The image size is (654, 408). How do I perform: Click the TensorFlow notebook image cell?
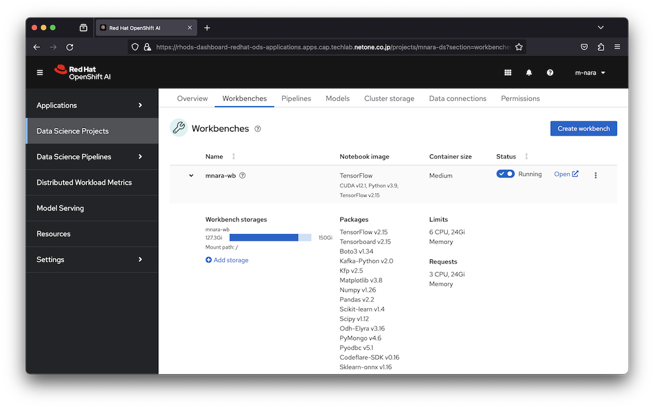coord(369,185)
